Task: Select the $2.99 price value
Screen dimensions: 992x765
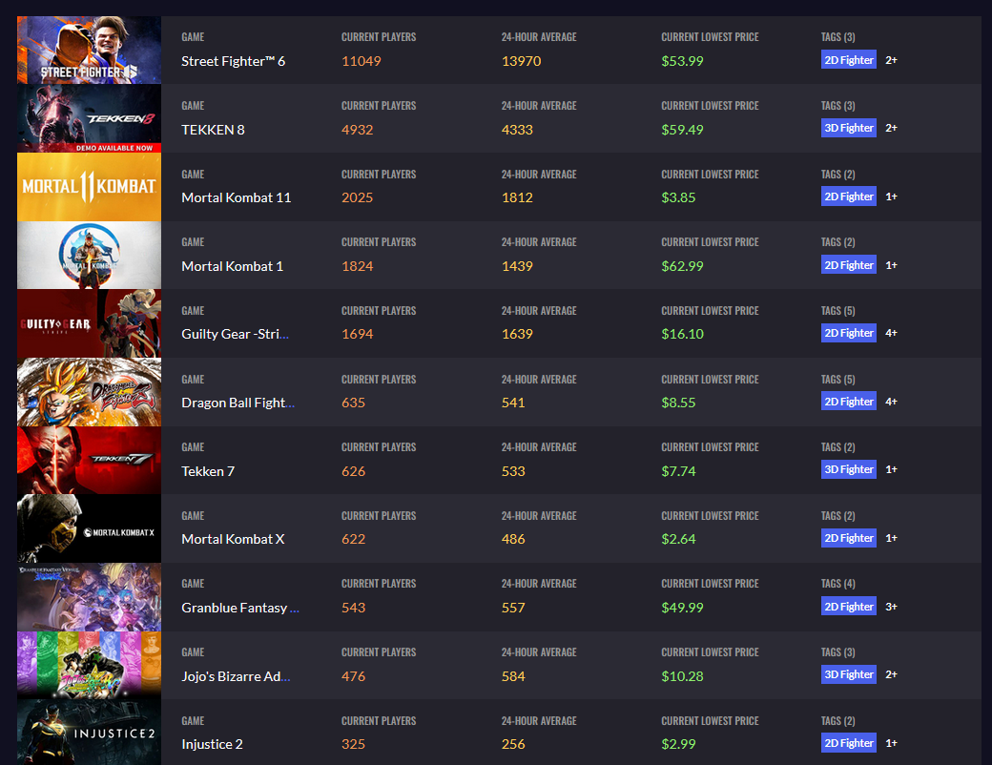Action: pyautogui.click(x=678, y=744)
